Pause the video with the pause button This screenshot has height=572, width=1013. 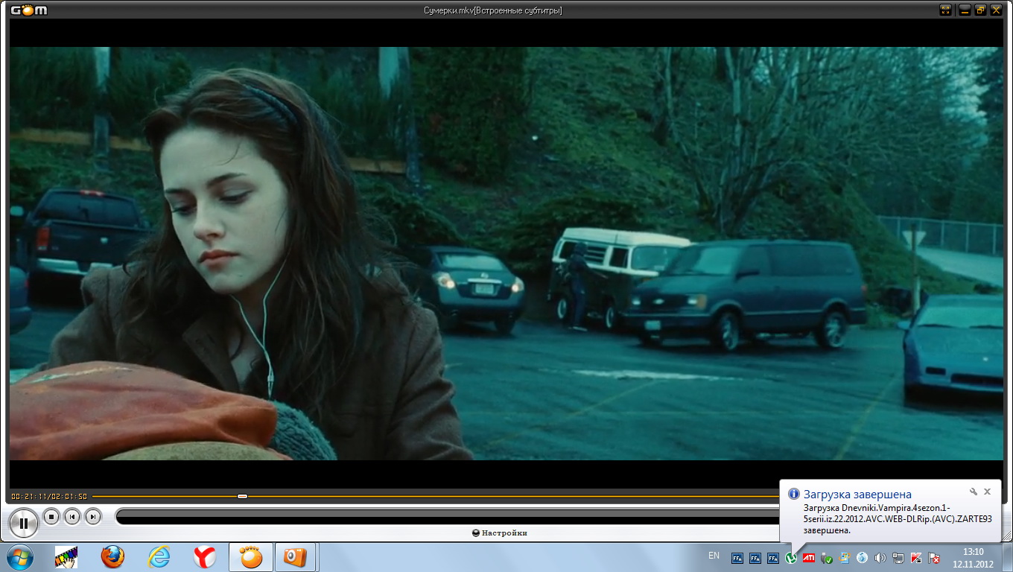24,524
